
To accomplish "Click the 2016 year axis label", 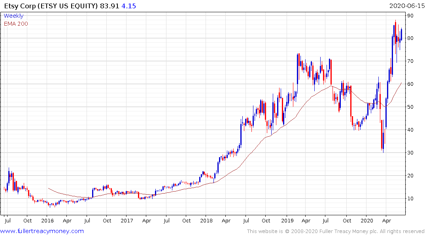I will coord(47,221).
